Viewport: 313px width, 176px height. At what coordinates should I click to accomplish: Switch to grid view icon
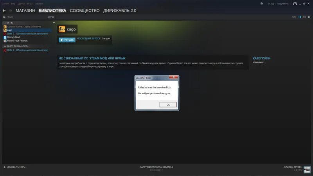point(309,17)
